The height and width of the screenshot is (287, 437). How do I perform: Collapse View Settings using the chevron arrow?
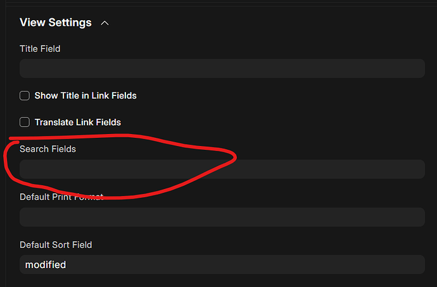pyautogui.click(x=104, y=23)
